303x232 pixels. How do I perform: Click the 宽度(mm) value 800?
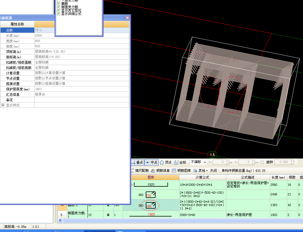pos(82,41)
